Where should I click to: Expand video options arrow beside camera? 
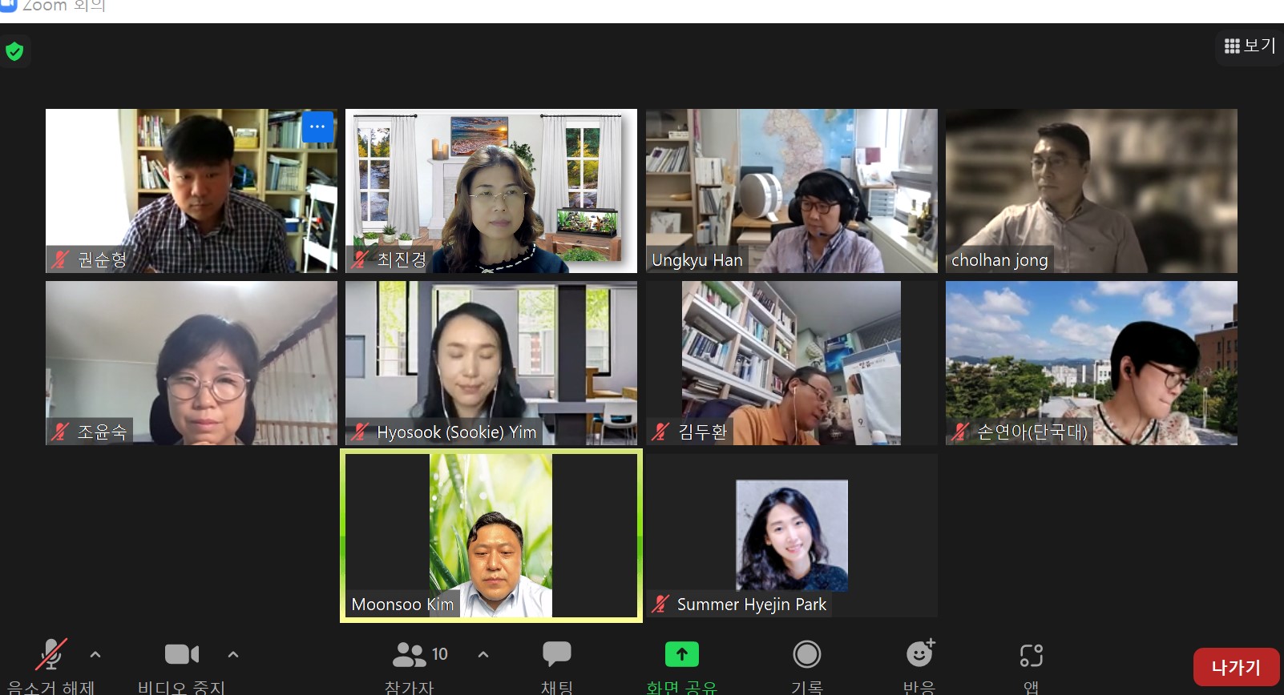(x=233, y=655)
